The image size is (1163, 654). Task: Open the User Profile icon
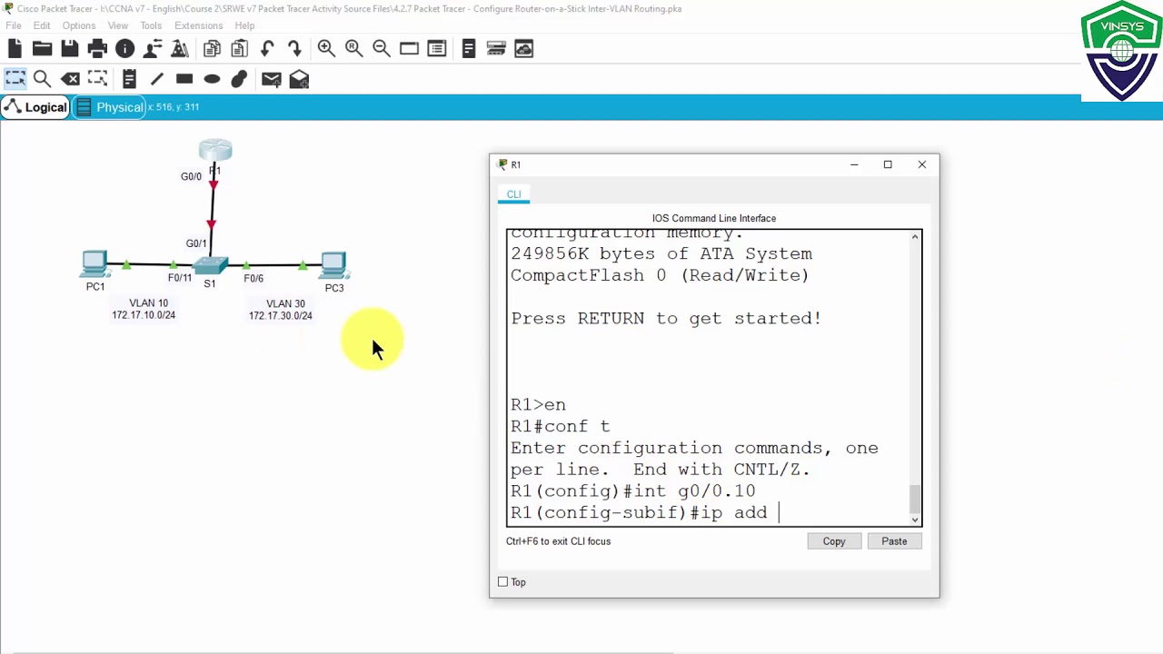tap(153, 48)
